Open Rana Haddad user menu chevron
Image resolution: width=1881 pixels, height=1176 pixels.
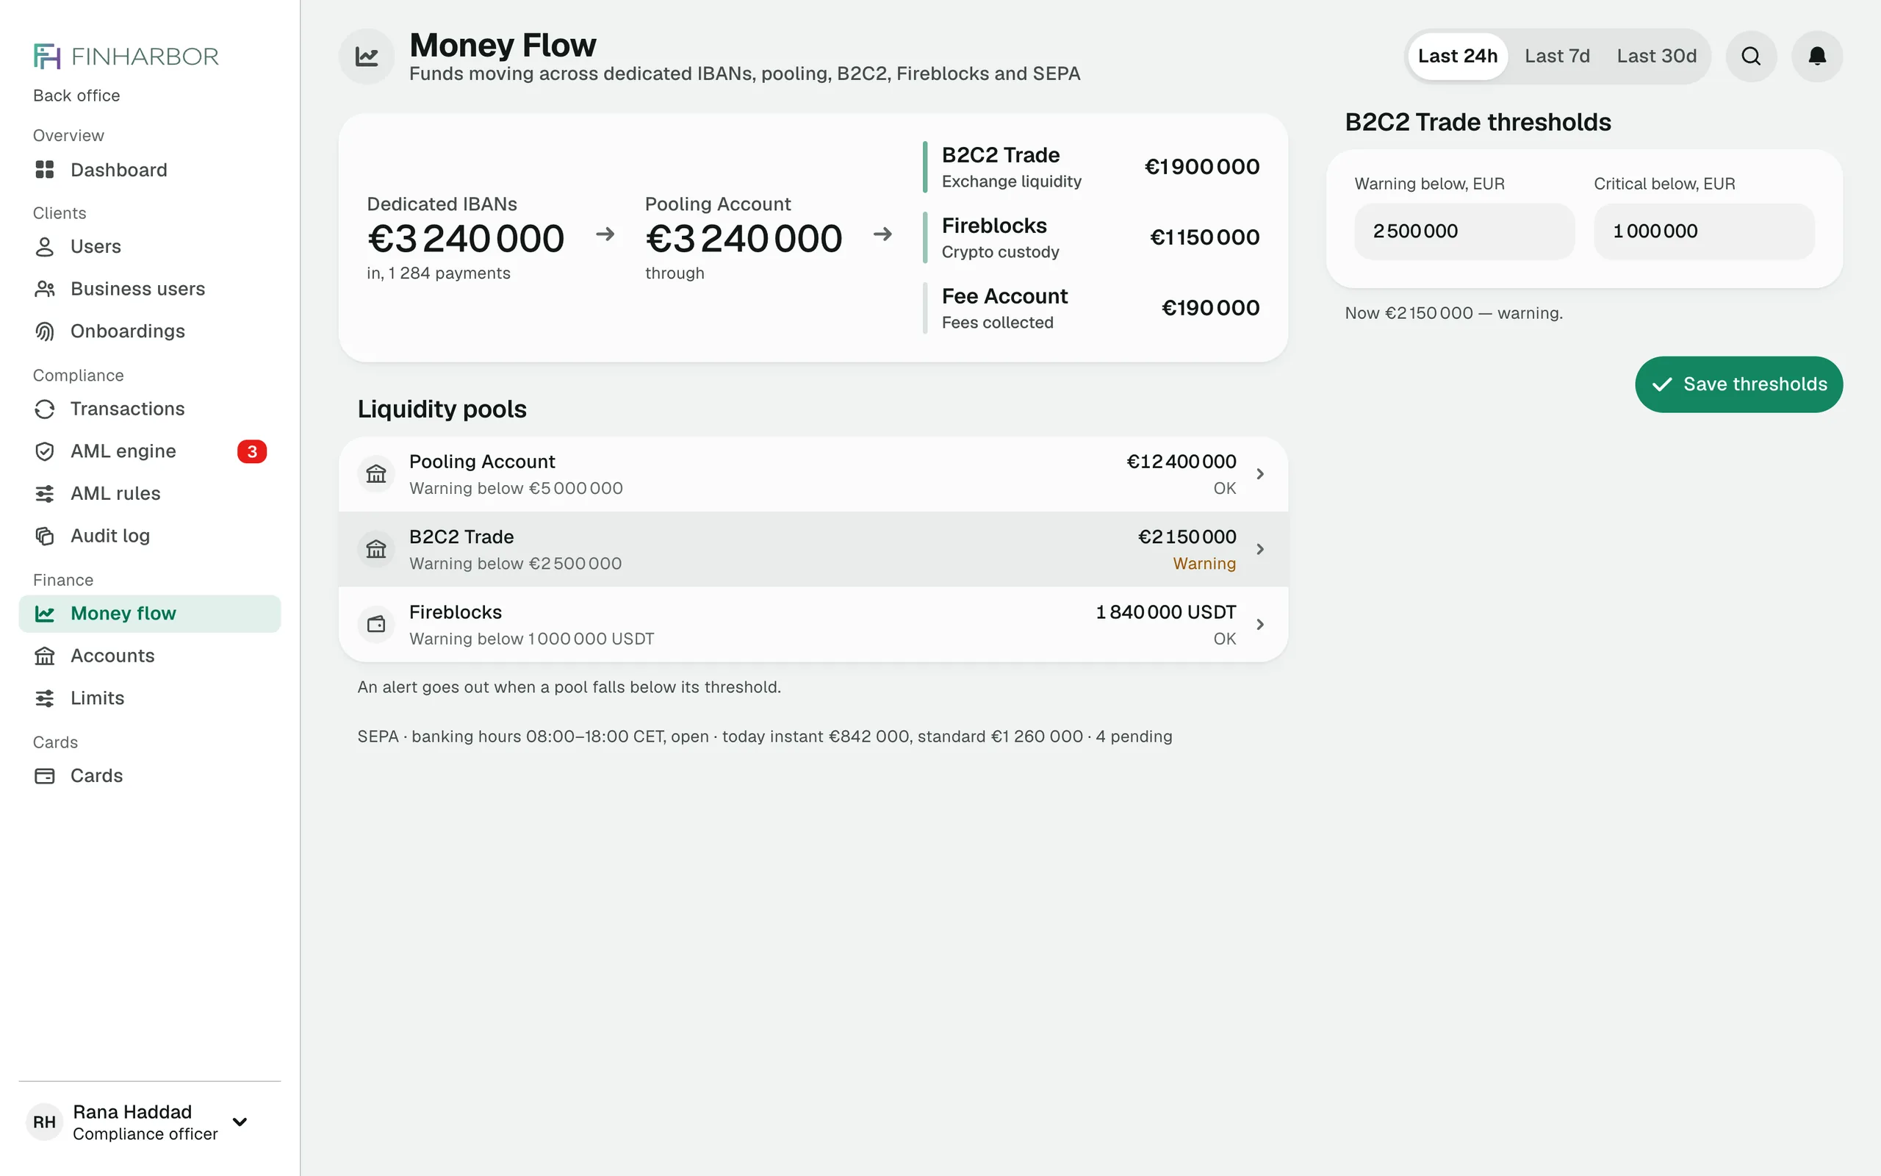240,1122
